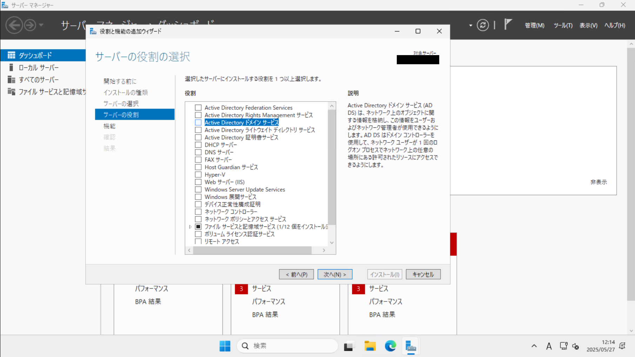Click the ファイル サービスと記憶域 sidebar icon
Image resolution: width=635 pixels, height=357 pixels.
[x=12, y=92]
